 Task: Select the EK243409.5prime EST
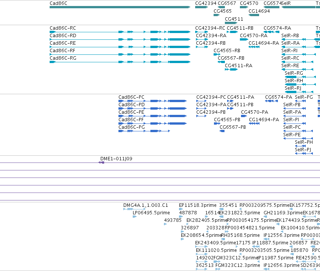201,247
